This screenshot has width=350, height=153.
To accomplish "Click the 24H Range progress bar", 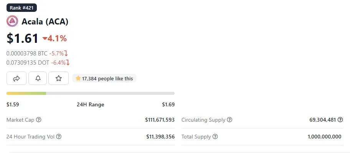I will [91, 93].
